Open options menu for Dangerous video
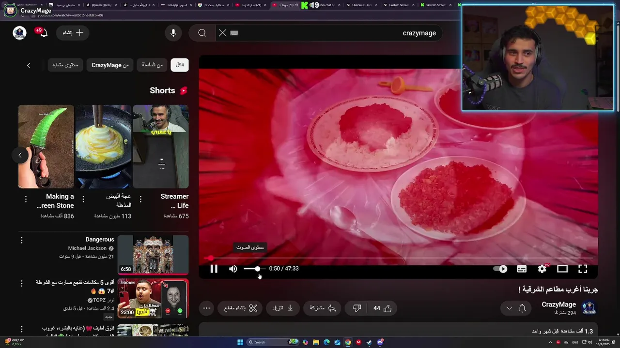 click(21, 240)
